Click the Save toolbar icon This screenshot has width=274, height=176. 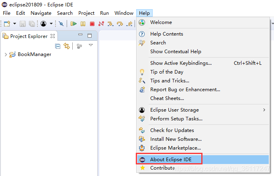tap(22, 24)
